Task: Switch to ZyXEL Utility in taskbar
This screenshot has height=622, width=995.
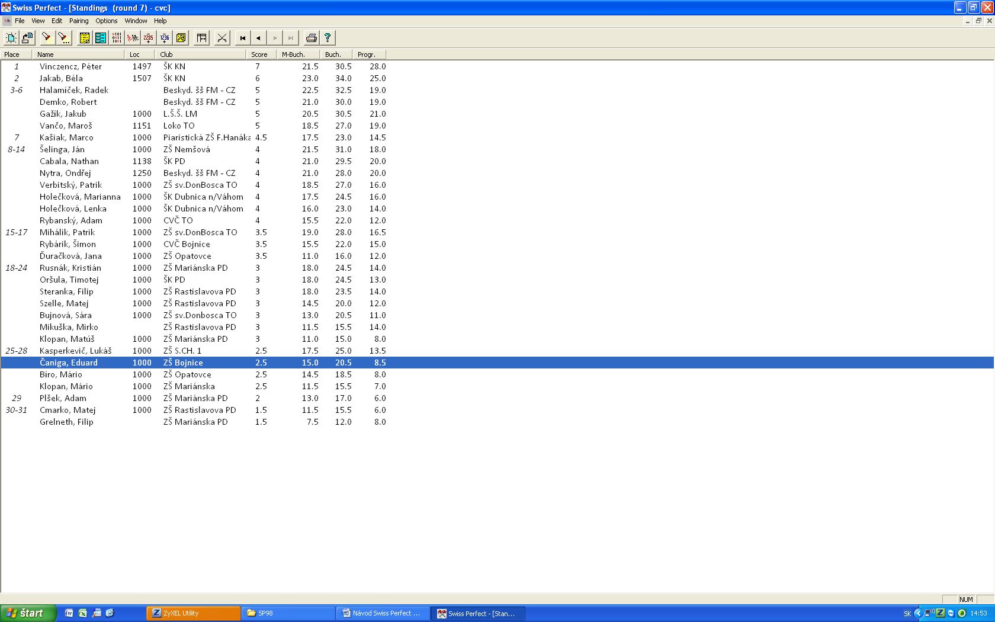Action: coord(194,613)
